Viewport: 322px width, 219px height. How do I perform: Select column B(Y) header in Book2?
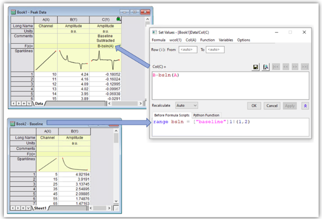pos(74,131)
